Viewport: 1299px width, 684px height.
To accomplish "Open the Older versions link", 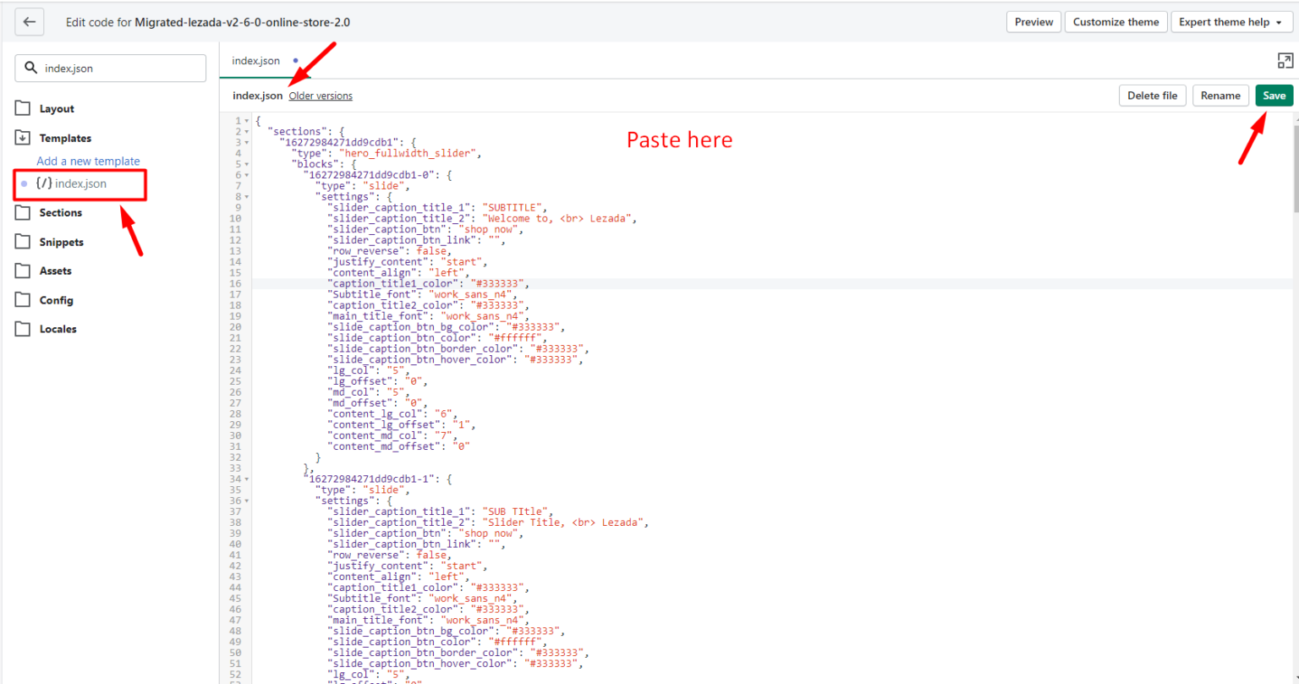I will click(321, 96).
